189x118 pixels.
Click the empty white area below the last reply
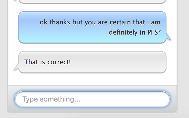(x=92, y=79)
